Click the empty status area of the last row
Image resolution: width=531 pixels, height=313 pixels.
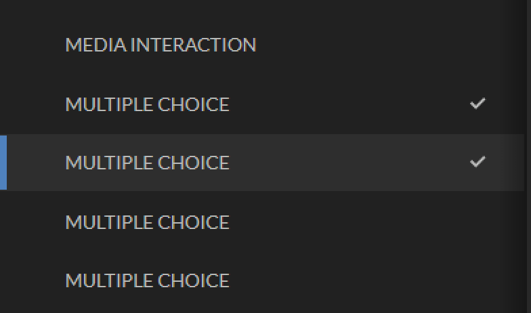[477, 280]
